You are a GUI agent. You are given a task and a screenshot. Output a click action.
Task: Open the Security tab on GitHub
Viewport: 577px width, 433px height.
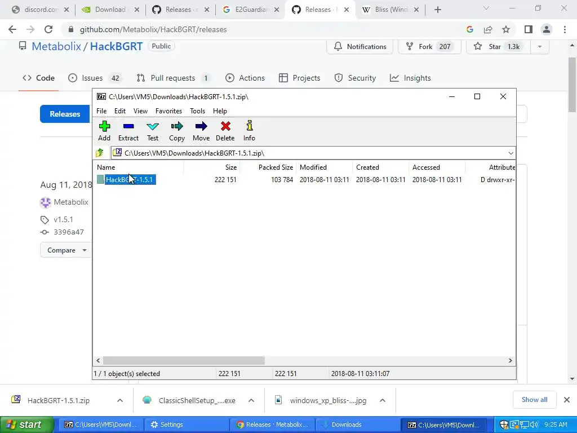(x=355, y=78)
